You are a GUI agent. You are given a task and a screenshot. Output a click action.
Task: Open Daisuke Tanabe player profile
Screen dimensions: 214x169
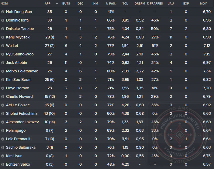tap(20, 29)
